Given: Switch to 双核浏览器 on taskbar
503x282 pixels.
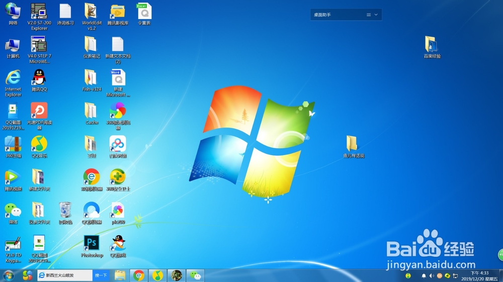Looking at the screenshot, I should point(139,275).
